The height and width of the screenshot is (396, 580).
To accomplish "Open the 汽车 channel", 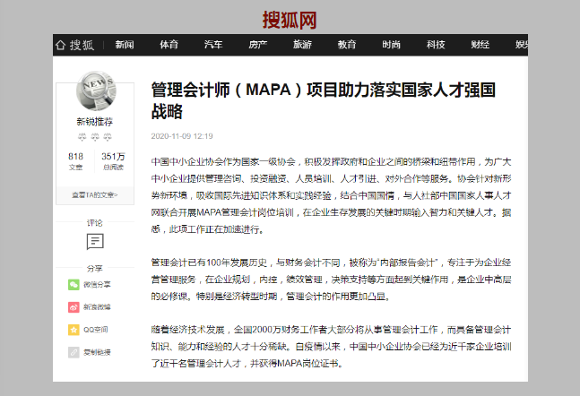I will click(x=213, y=45).
